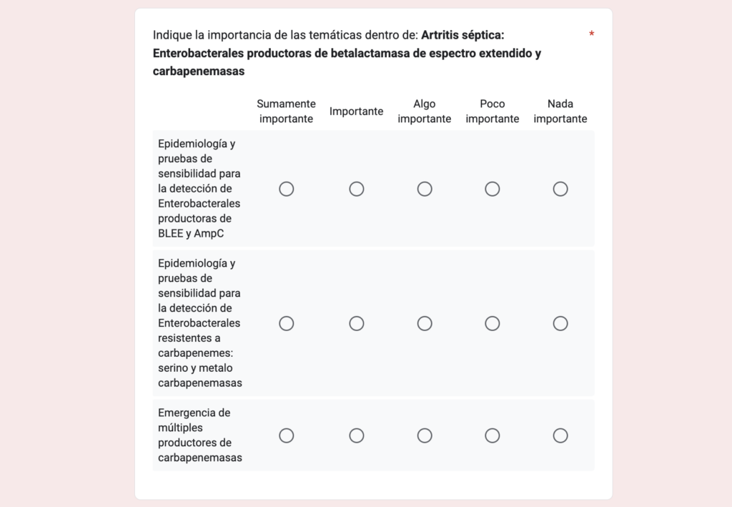The height and width of the screenshot is (507, 732).
Task: Mark Emergencia de múltiples productores as 'Importante'
Action: point(357,435)
